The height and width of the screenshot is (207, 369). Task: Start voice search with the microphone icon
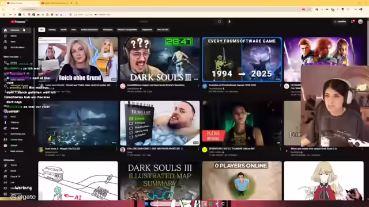(229, 22)
